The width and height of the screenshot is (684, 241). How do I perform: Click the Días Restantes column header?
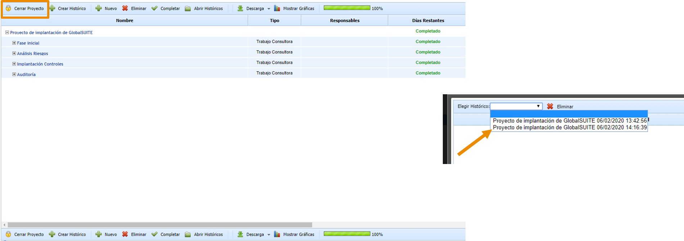coord(428,21)
